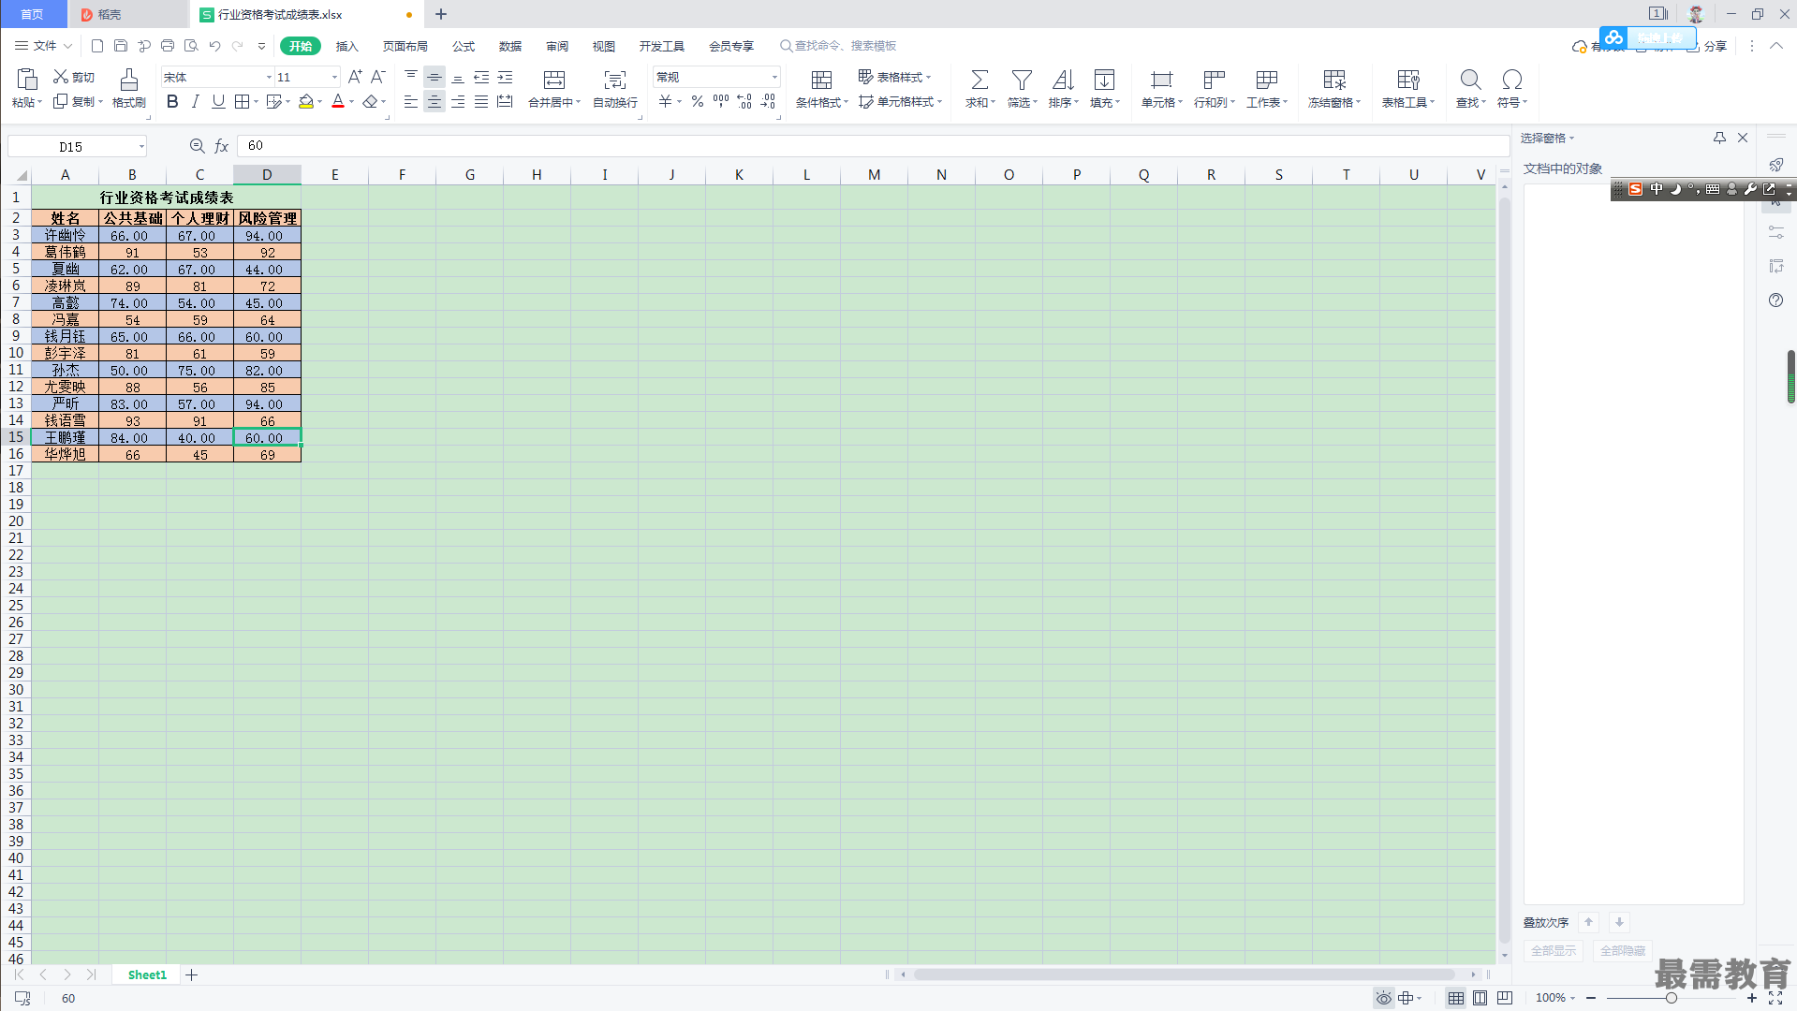Click the find (查找) magnifier icon
The height and width of the screenshot is (1011, 1797).
(1470, 80)
